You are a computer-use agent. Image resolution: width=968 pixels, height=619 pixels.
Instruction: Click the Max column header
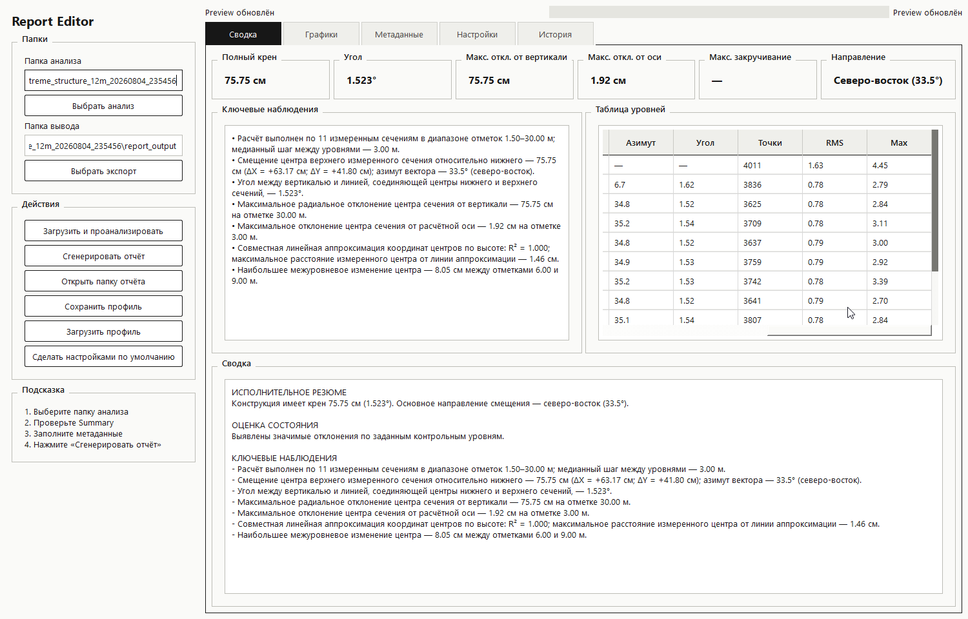(x=899, y=142)
